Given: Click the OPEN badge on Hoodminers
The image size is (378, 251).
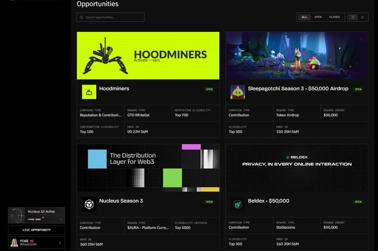Looking at the screenshot, I should coord(209,89).
